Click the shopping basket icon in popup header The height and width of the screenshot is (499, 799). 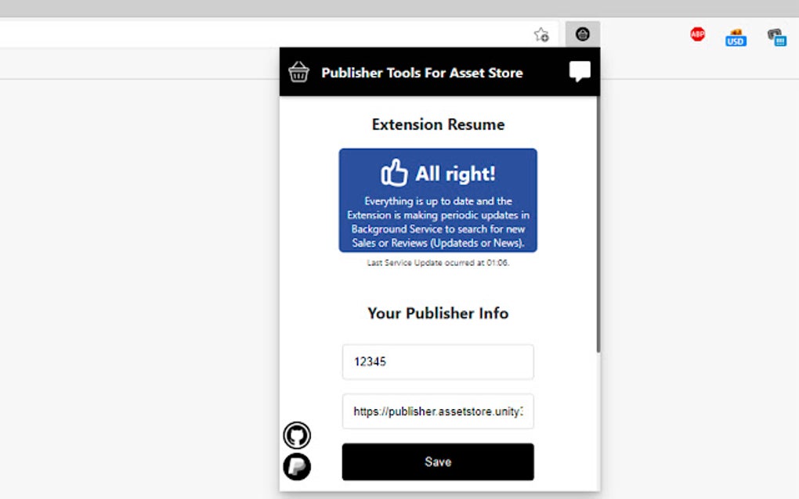coord(298,72)
